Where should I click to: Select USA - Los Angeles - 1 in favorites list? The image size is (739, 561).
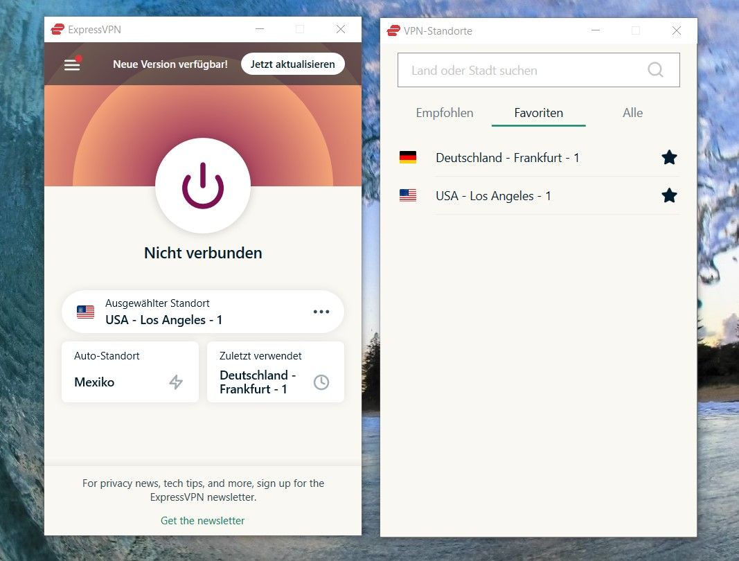(x=539, y=195)
